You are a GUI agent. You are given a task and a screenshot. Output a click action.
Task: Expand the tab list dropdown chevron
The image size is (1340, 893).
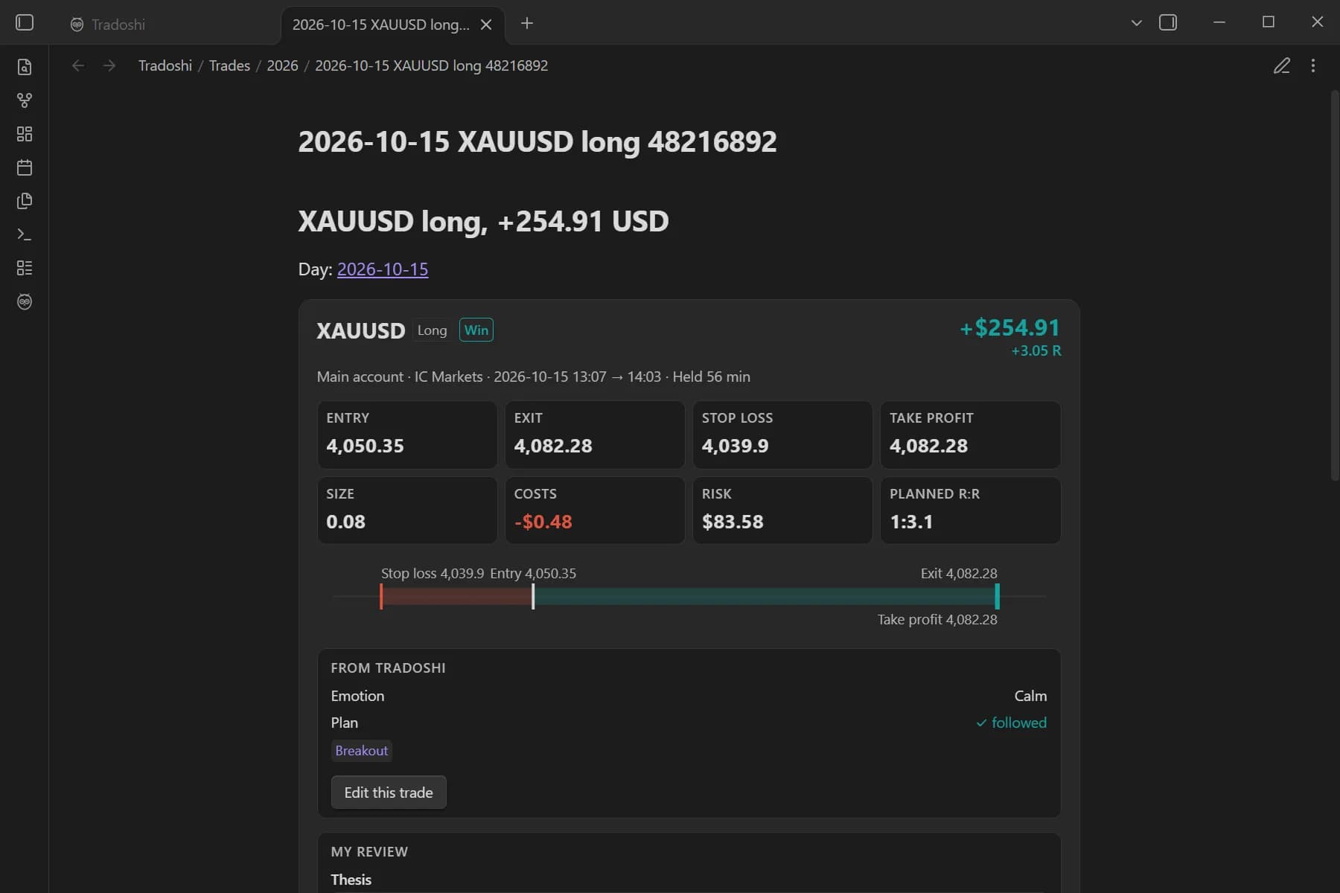point(1137,23)
